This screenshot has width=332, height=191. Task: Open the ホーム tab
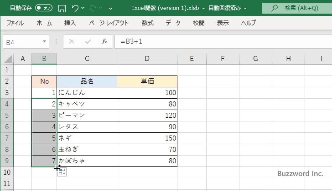pyautogui.click(x=44, y=23)
